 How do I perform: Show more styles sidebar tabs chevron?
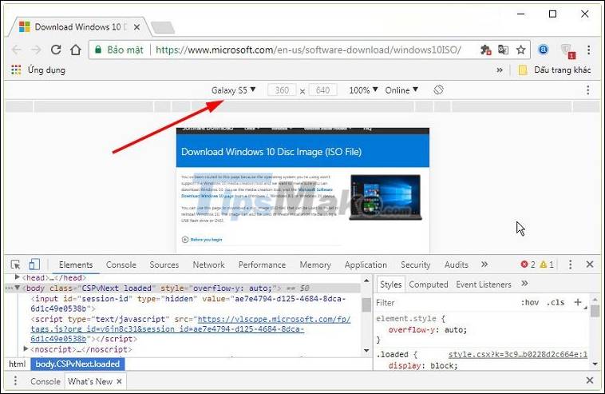pos(524,284)
